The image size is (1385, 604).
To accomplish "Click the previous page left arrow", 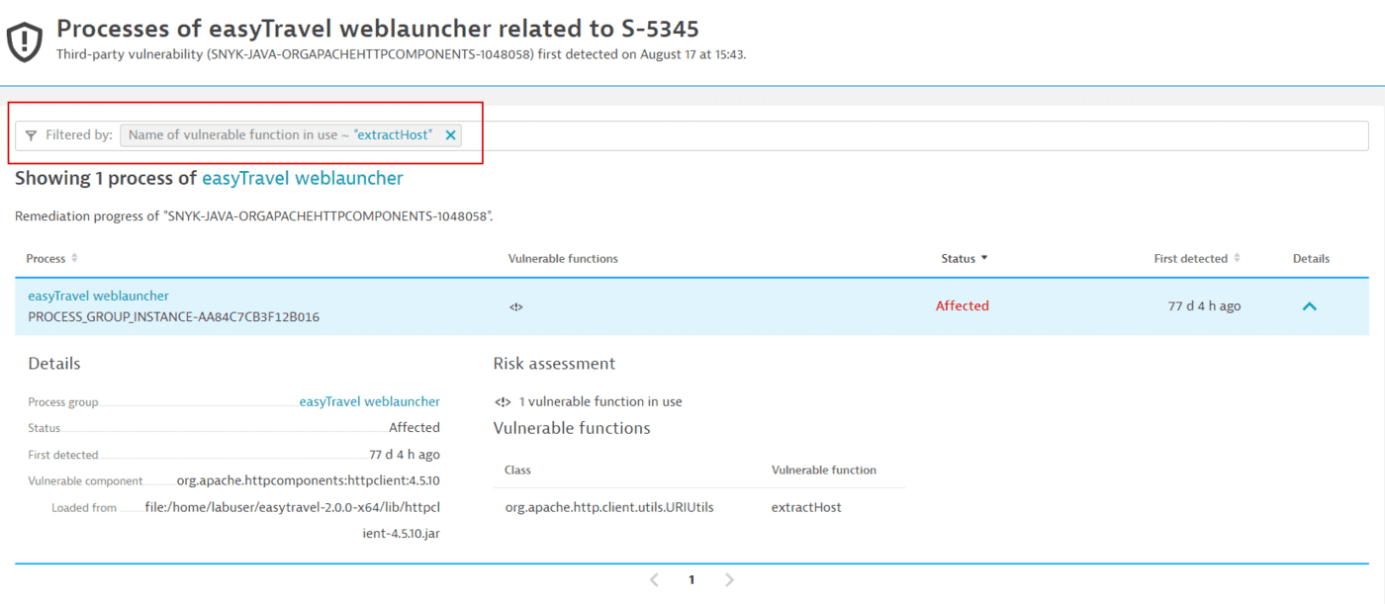I will [x=654, y=579].
